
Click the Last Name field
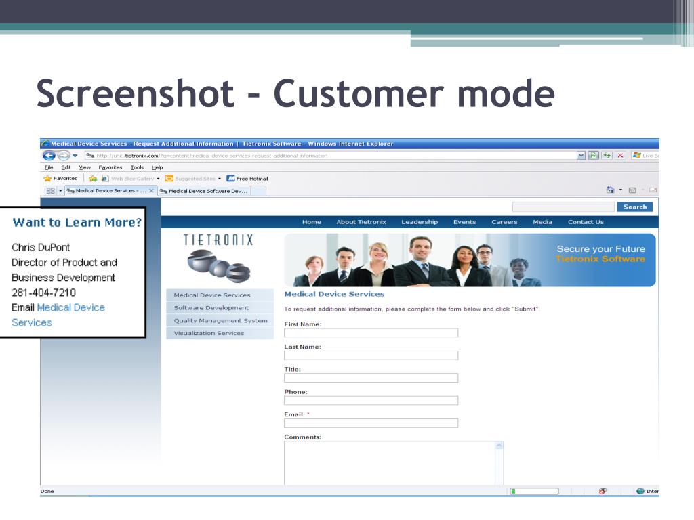click(x=371, y=355)
